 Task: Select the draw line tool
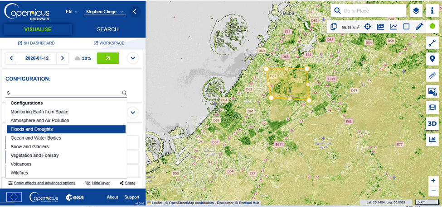432,43
